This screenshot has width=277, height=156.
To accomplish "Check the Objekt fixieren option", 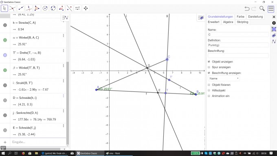I will tap(209, 85).
